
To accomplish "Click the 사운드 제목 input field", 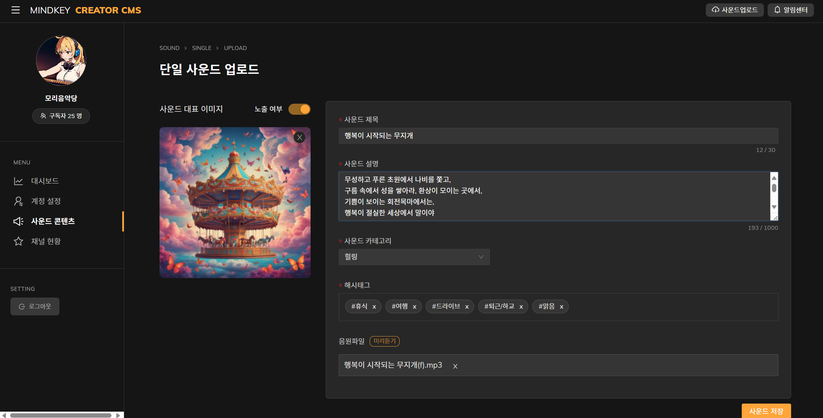I will tap(558, 136).
